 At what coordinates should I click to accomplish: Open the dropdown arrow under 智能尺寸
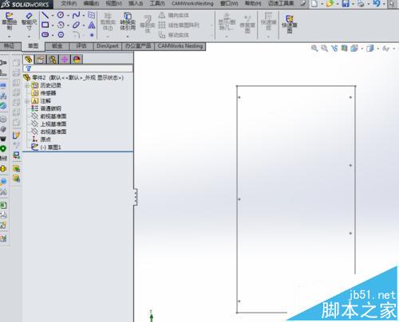coord(29,37)
